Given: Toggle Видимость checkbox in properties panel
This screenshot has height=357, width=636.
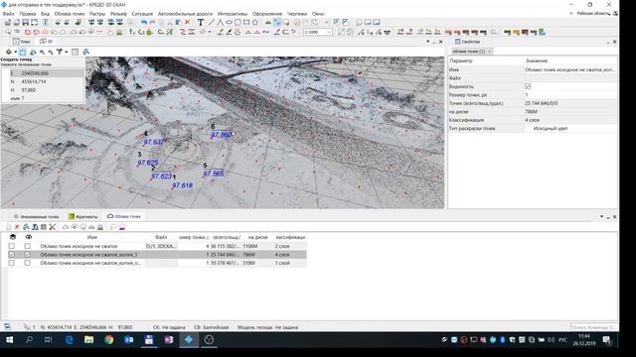Looking at the screenshot, I should (x=528, y=86).
